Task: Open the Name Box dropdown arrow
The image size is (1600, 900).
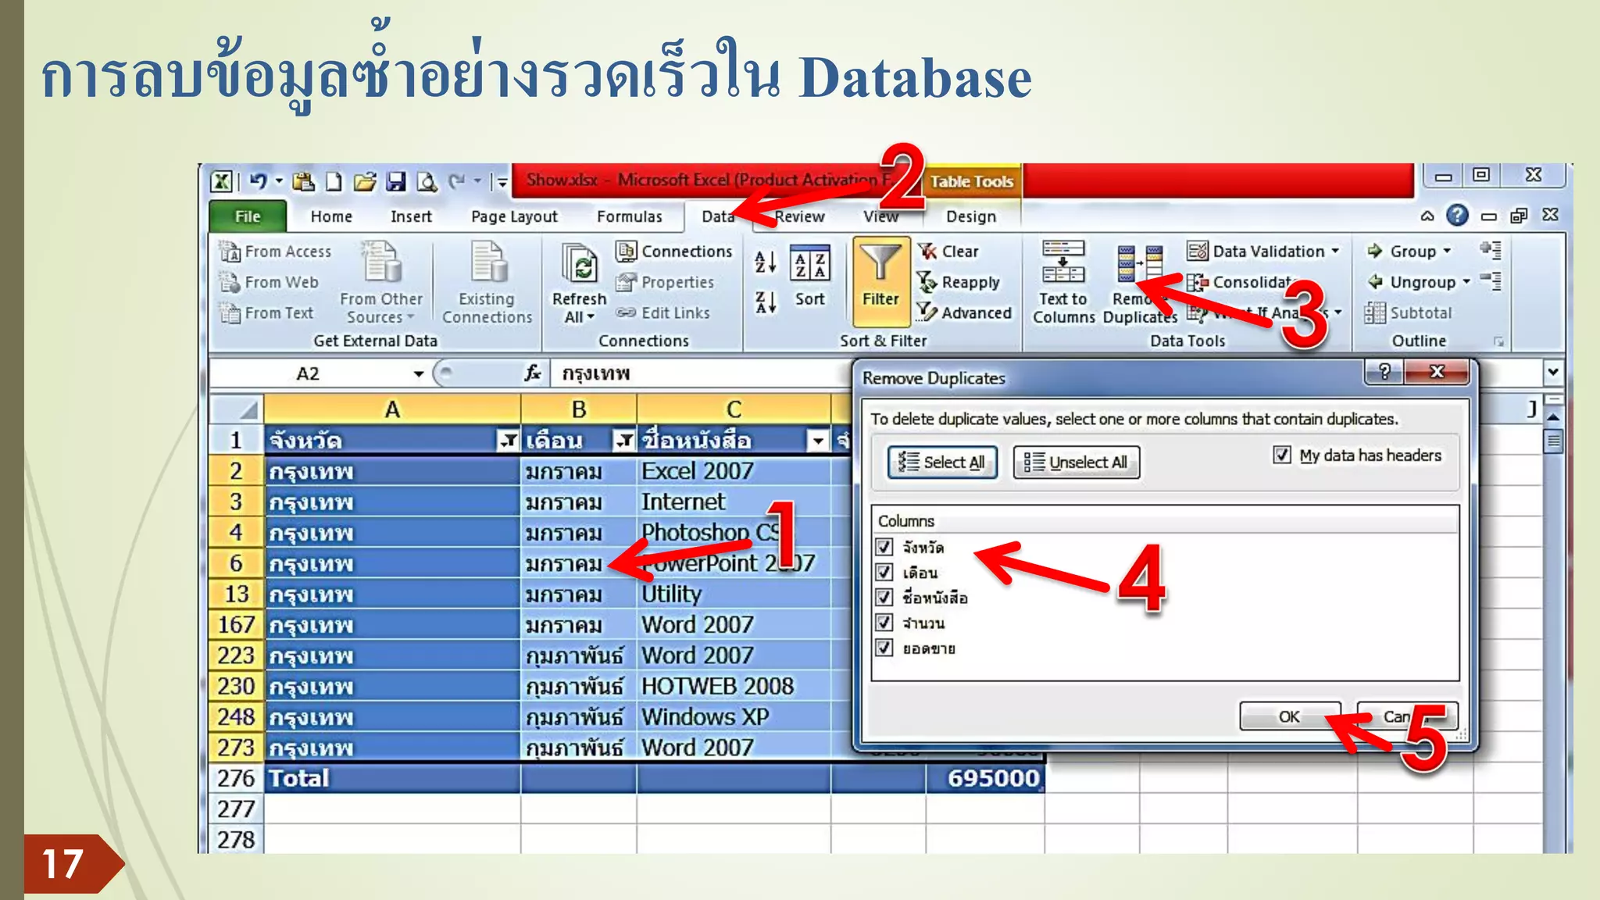Action: tap(419, 373)
